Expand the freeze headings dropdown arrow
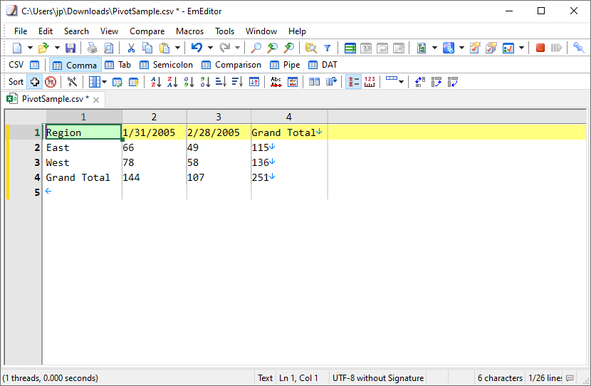591x386 pixels. pos(401,82)
